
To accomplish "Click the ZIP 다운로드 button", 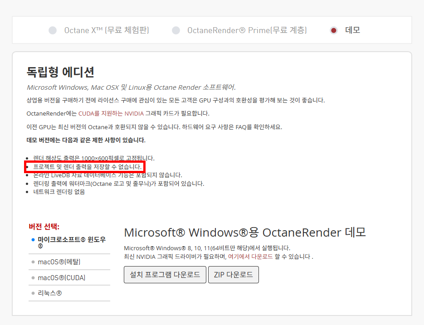I will 234,275.
